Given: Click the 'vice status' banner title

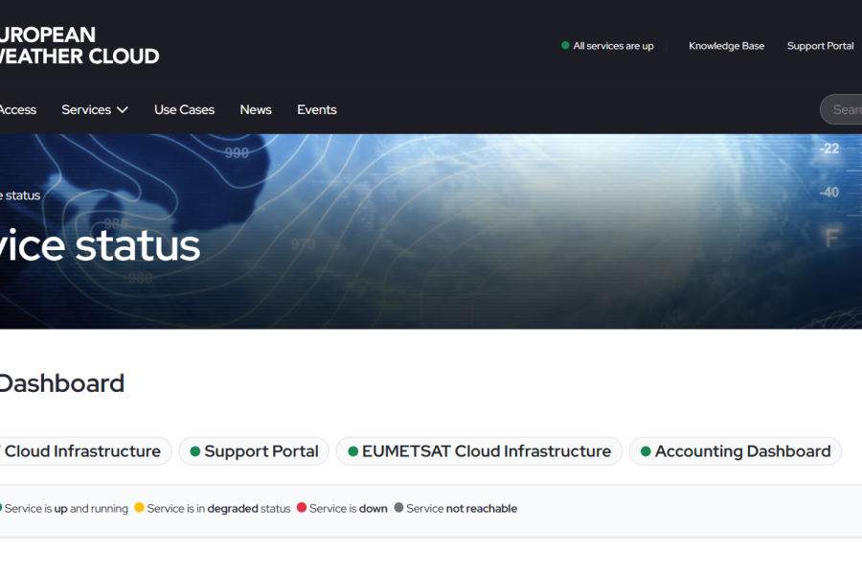Looking at the screenshot, I should (100, 245).
